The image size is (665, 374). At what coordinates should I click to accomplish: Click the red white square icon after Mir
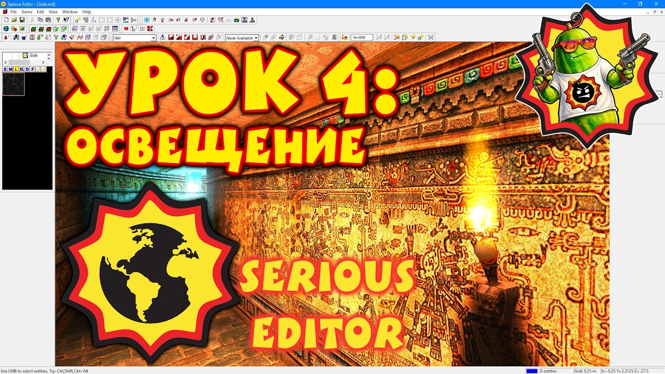[x=171, y=37]
